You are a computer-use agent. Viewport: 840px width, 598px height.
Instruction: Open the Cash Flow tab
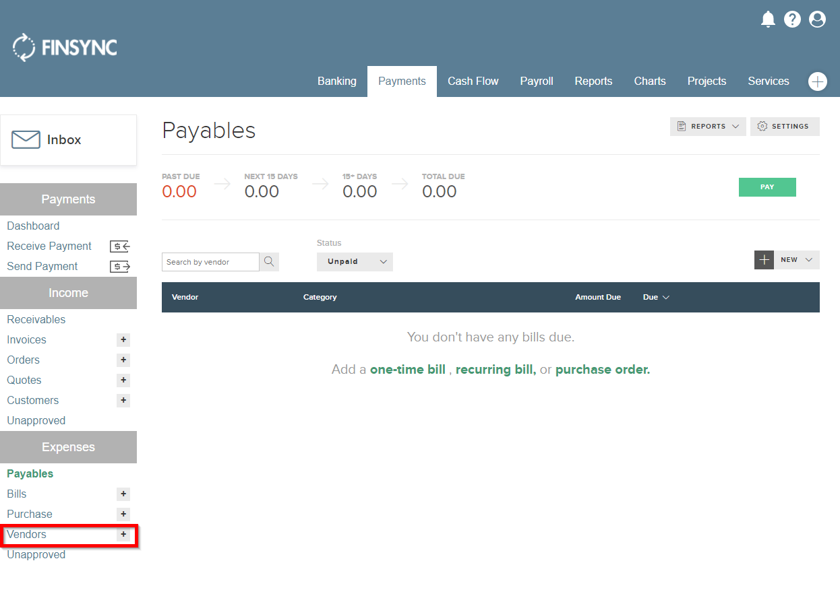[x=473, y=81]
